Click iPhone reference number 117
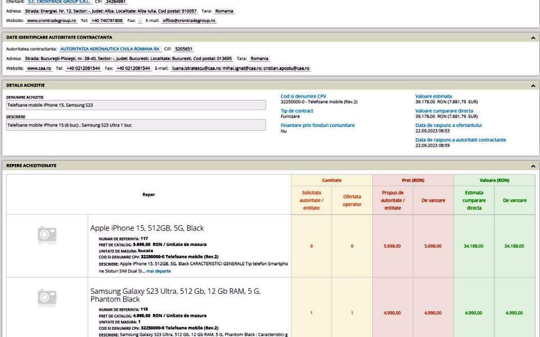The width and height of the screenshot is (540, 337). (x=144, y=239)
